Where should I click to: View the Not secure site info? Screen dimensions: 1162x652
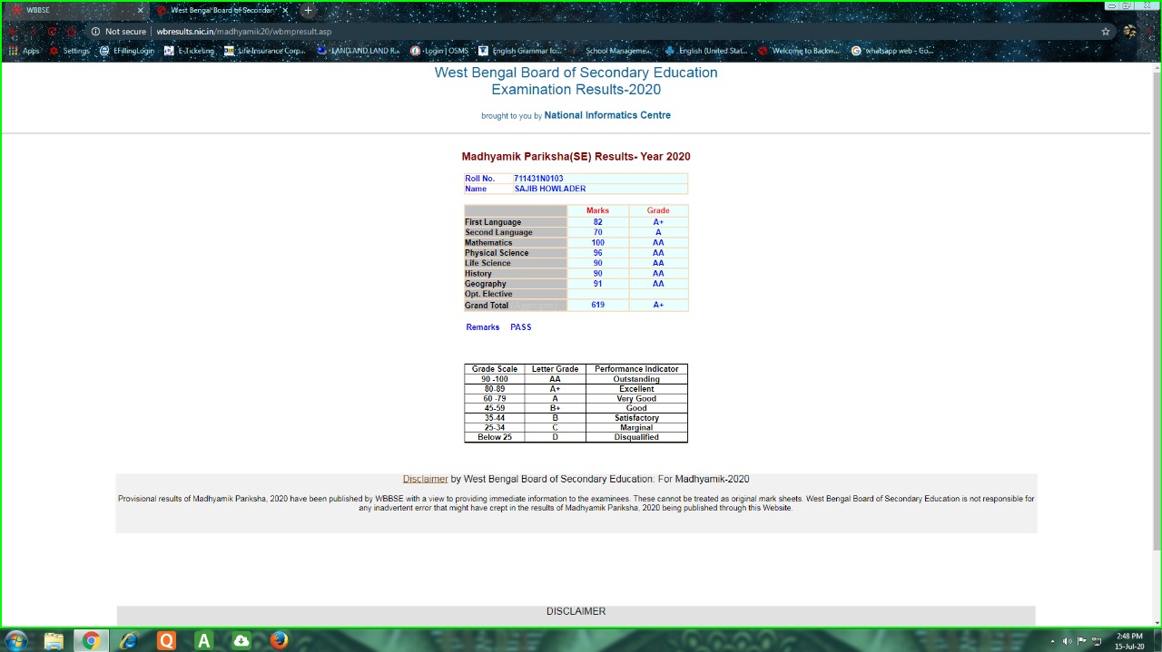119,32
